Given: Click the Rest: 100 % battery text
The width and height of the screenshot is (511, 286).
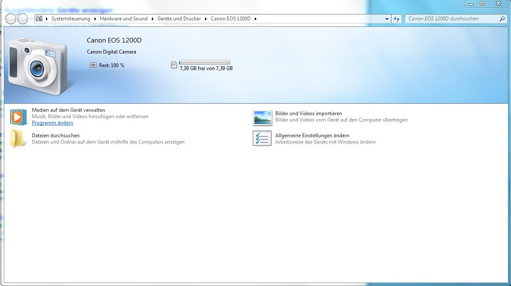Looking at the screenshot, I should click(111, 65).
